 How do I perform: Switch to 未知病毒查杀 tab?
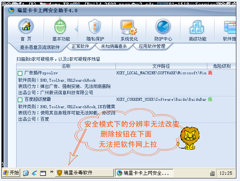114,46
